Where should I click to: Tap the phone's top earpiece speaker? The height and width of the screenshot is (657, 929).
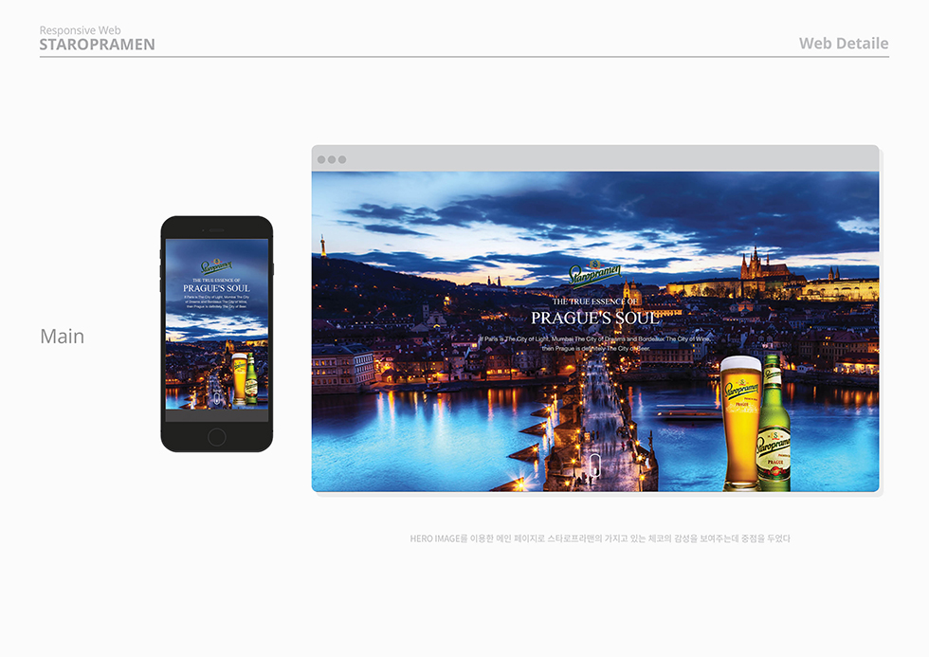[216, 229]
